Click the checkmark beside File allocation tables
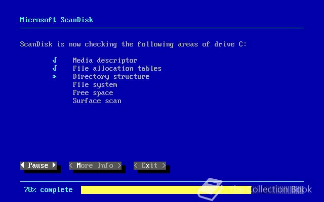 [x=55, y=68]
